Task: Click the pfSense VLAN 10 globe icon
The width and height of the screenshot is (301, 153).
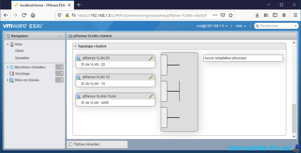Action: pyautogui.click(x=78, y=78)
